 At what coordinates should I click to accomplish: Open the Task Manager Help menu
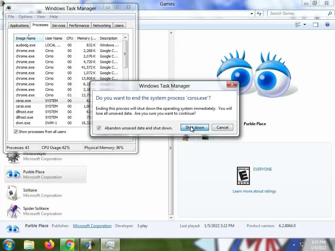click(54, 17)
